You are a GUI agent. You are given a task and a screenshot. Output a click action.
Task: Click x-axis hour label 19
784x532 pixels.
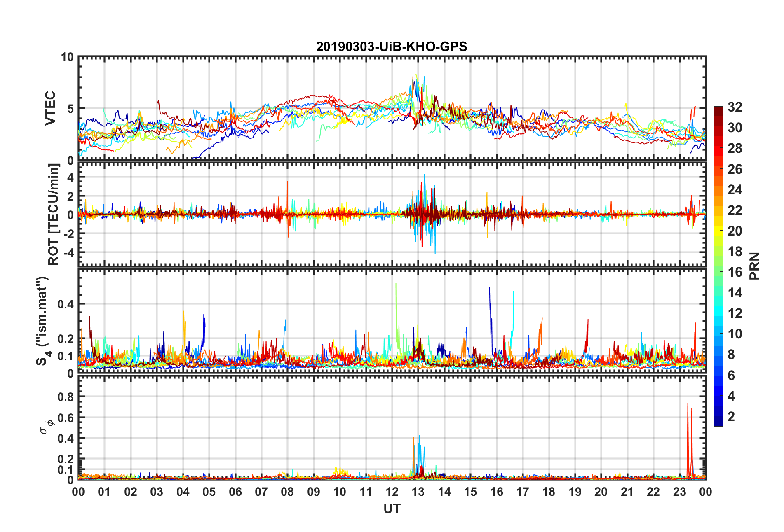575,492
